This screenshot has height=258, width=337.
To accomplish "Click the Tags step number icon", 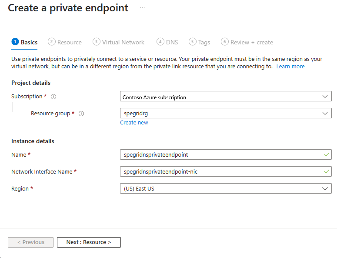I will [x=193, y=42].
